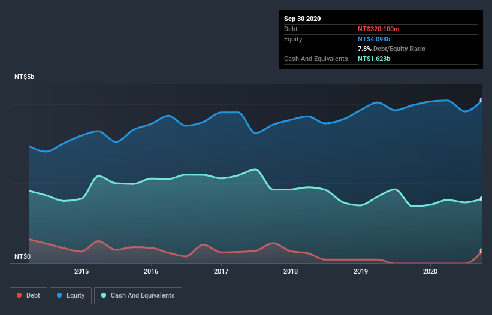Toggle the Cash And Equivalents legend button

pos(138,296)
